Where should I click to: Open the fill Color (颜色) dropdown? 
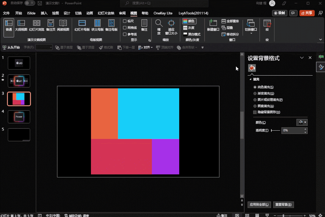(302, 122)
